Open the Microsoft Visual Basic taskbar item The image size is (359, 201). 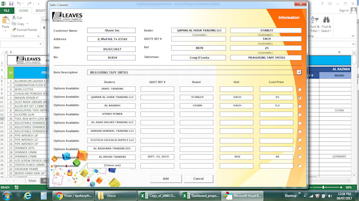click(x=243, y=196)
